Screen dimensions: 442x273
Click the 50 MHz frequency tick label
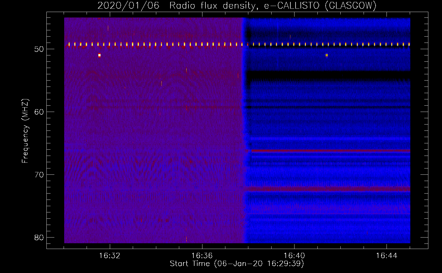tap(39, 49)
